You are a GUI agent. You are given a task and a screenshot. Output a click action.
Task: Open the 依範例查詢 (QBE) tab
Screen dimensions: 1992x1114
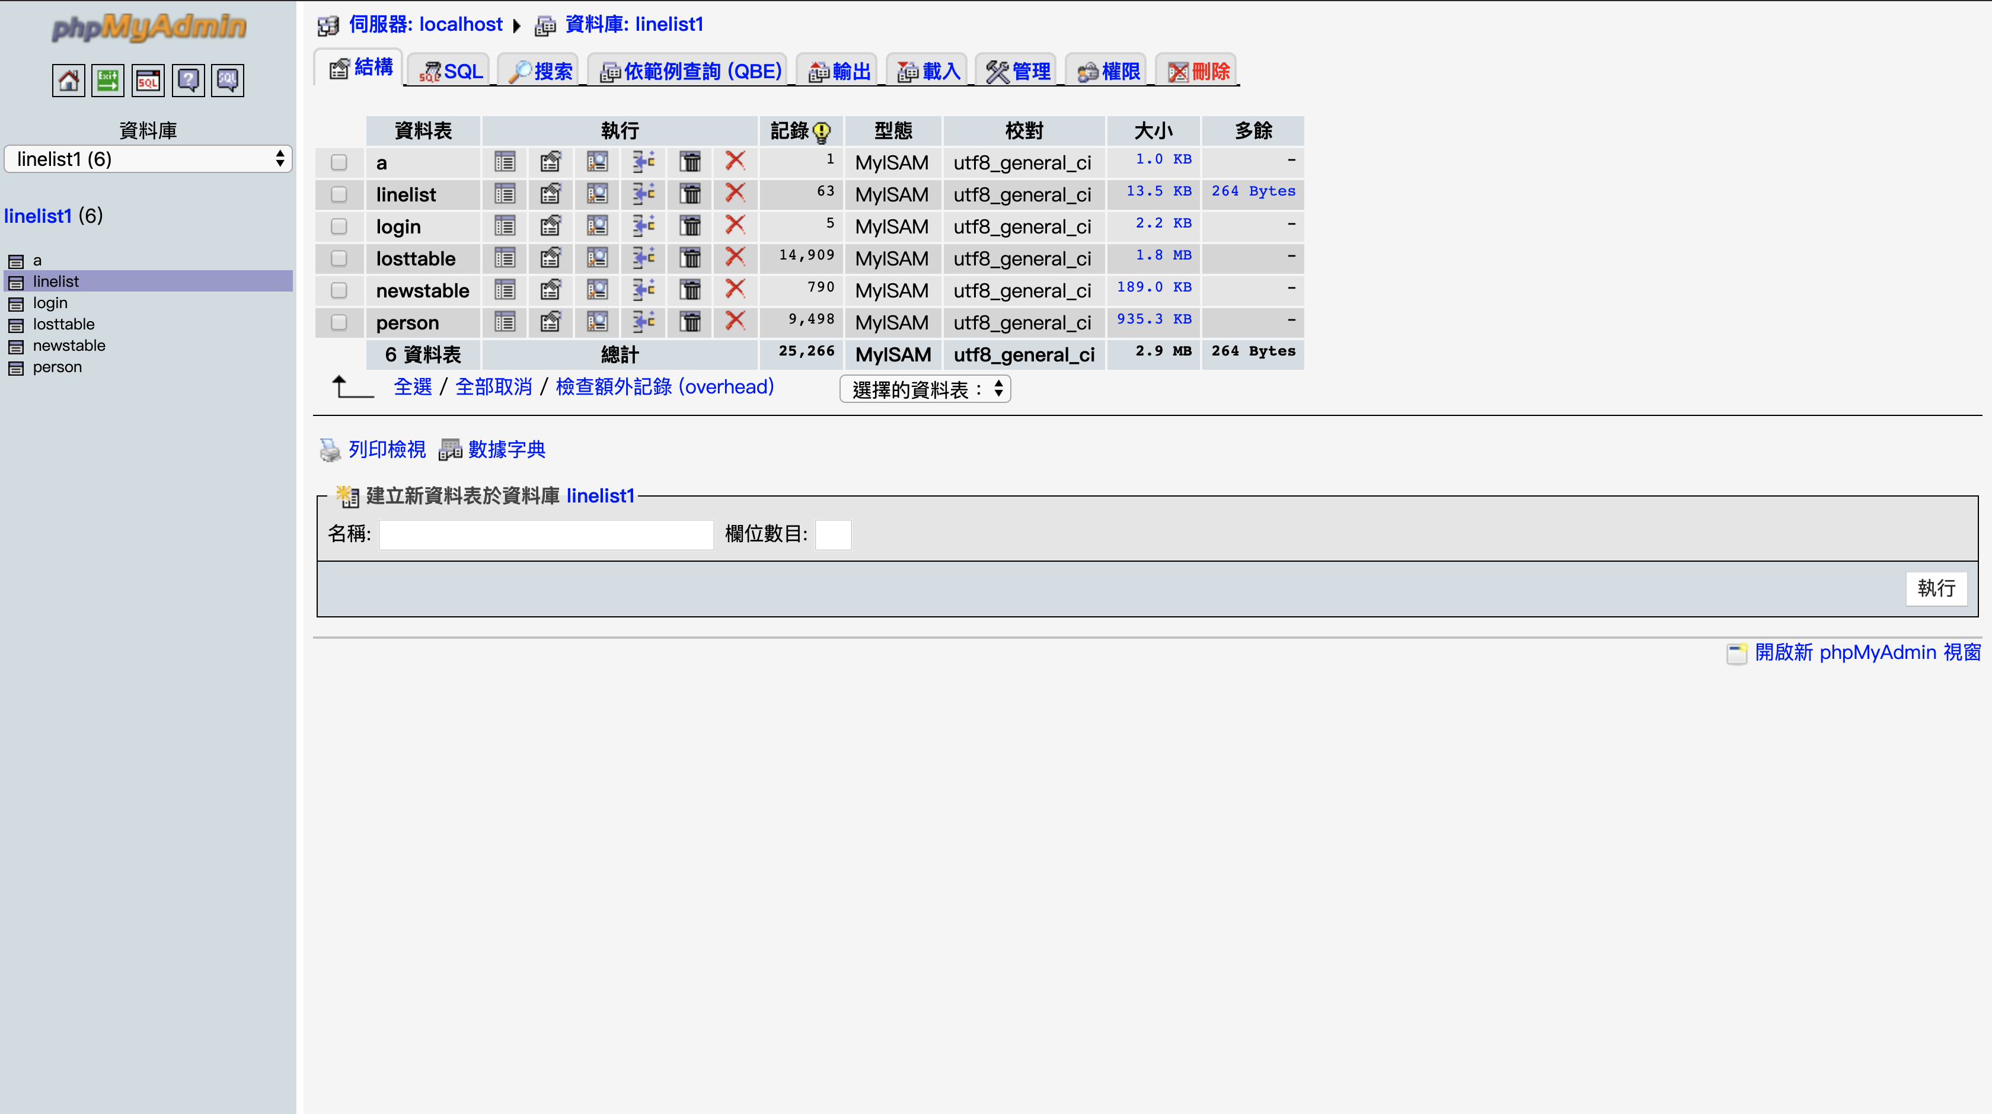click(x=688, y=71)
